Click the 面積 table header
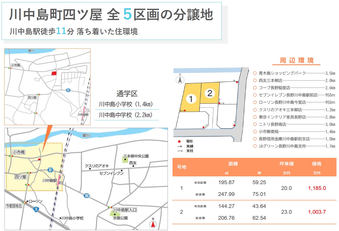339x231 pixels. 233,164
